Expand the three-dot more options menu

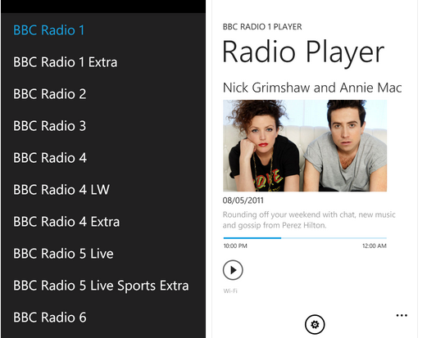(x=402, y=315)
